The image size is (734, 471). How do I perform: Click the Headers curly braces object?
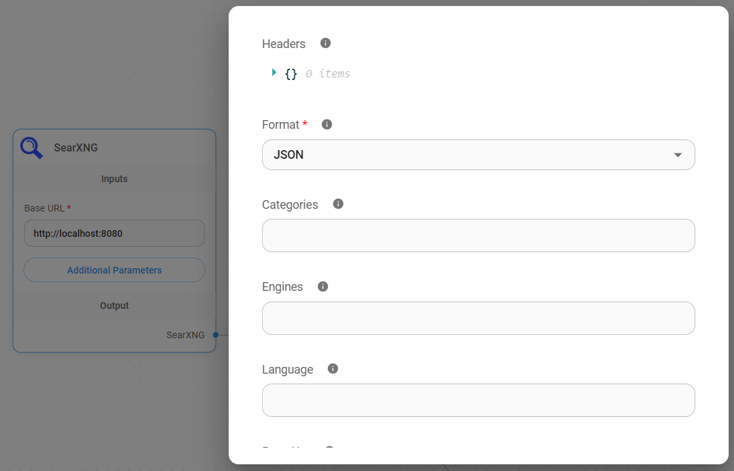[x=291, y=73]
